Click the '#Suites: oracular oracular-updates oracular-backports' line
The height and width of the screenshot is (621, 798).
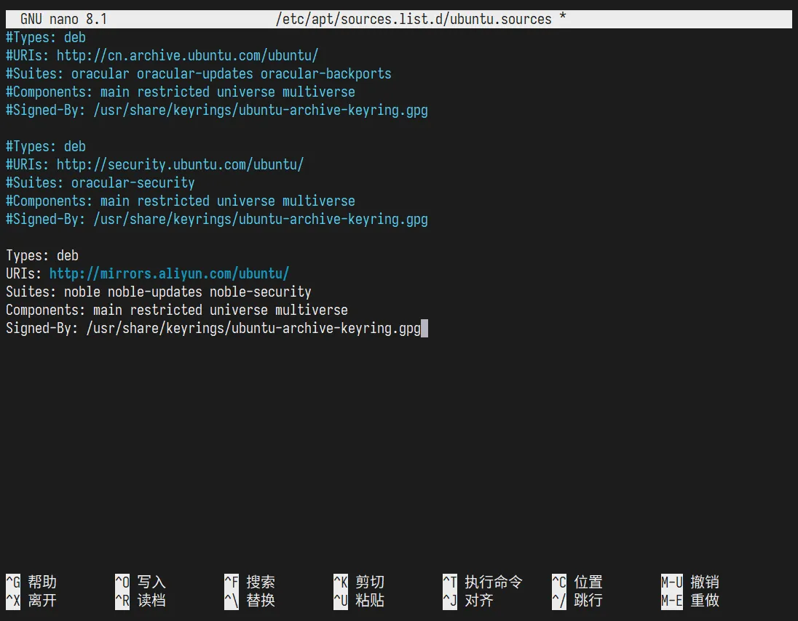point(199,73)
